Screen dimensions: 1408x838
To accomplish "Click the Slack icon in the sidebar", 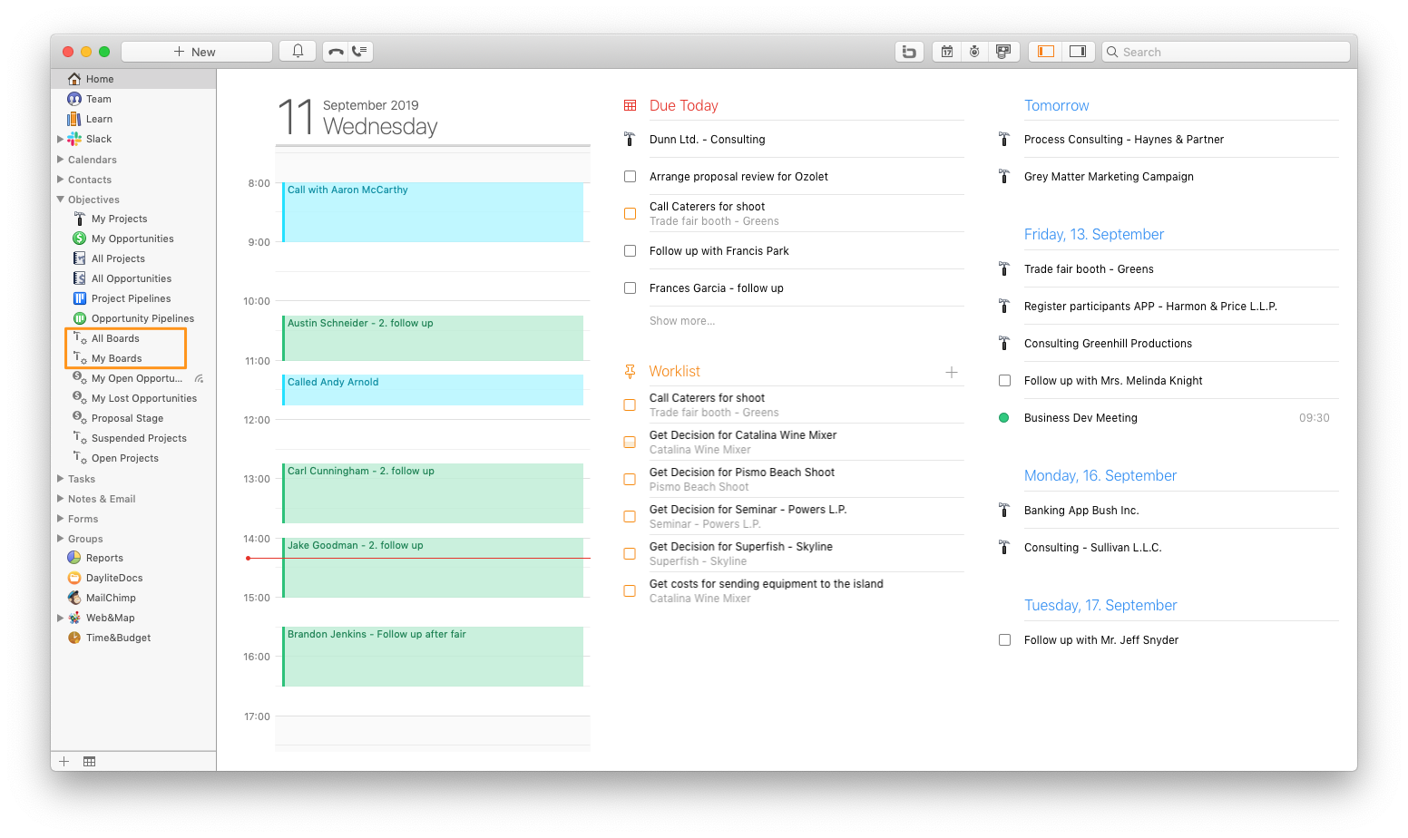I will [x=74, y=139].
